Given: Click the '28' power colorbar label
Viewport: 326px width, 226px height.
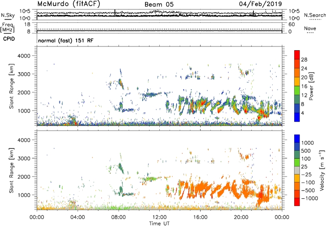Looking at the screenshot, I should point(304,60).
